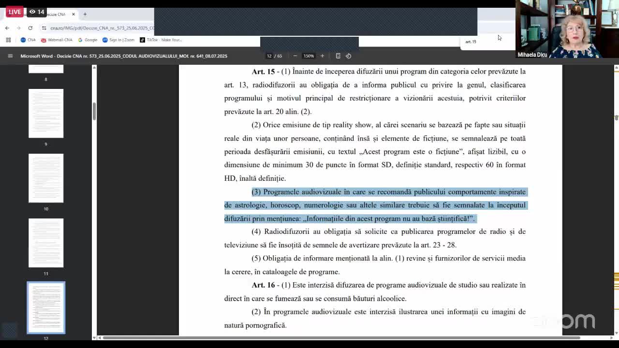The width and height of the screenshot is (619, 348).
Task: Click the document scroll-up arrow at right
Action: coord(616,67)
